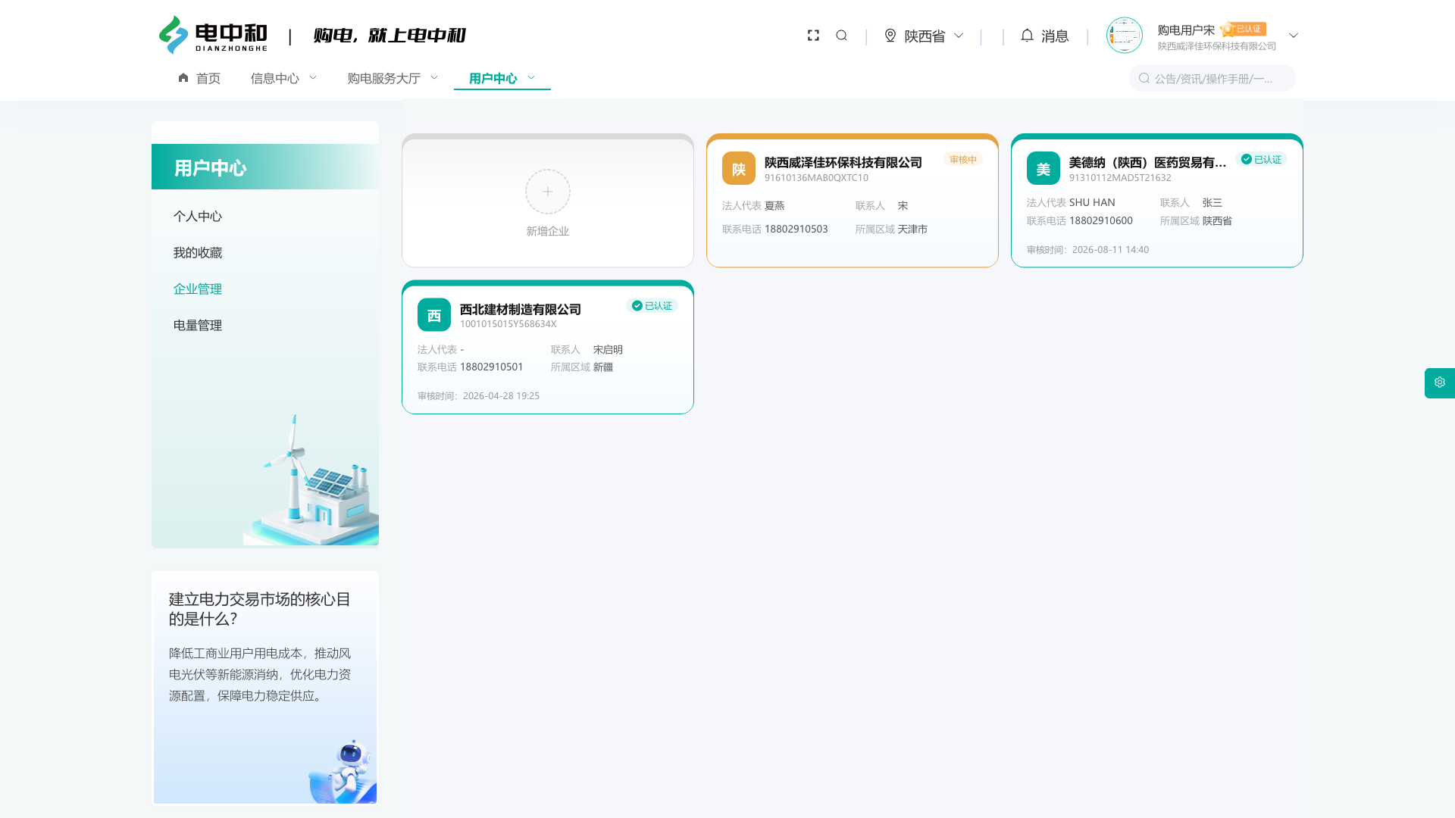Focus the 公告/资讯/操作手册 search field
The height and width of the screenshot is (818, 1455).
[x=1212, y=78]
